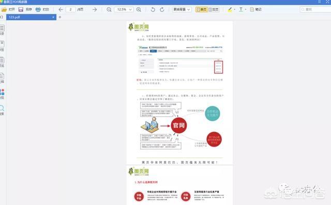Zoom in with the plus magnifier
Image resolution: width=331 pixels, height=205 pixels.
tap(139, 9)
